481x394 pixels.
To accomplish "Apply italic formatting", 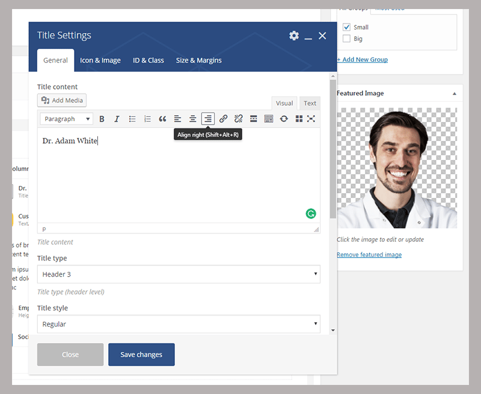I will tap(117, 119).
